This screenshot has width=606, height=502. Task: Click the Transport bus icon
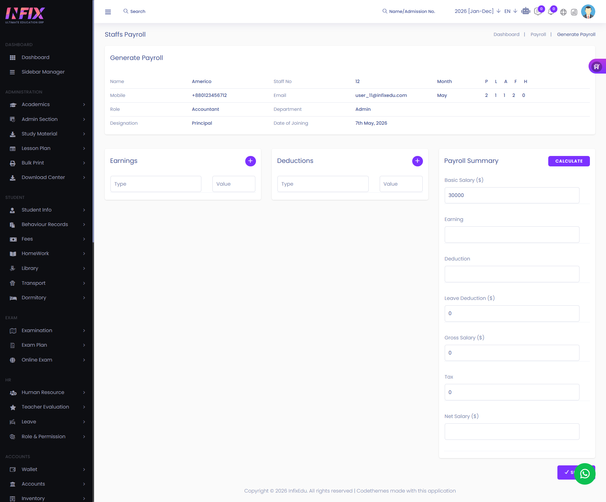click(13, 283)
